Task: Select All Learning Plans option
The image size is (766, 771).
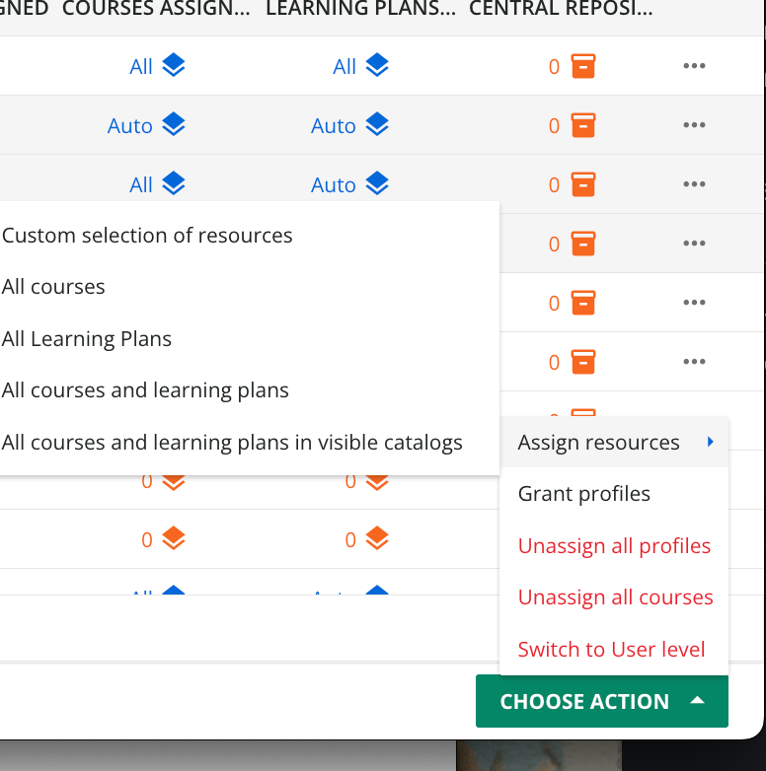Action: click(87, 339)
